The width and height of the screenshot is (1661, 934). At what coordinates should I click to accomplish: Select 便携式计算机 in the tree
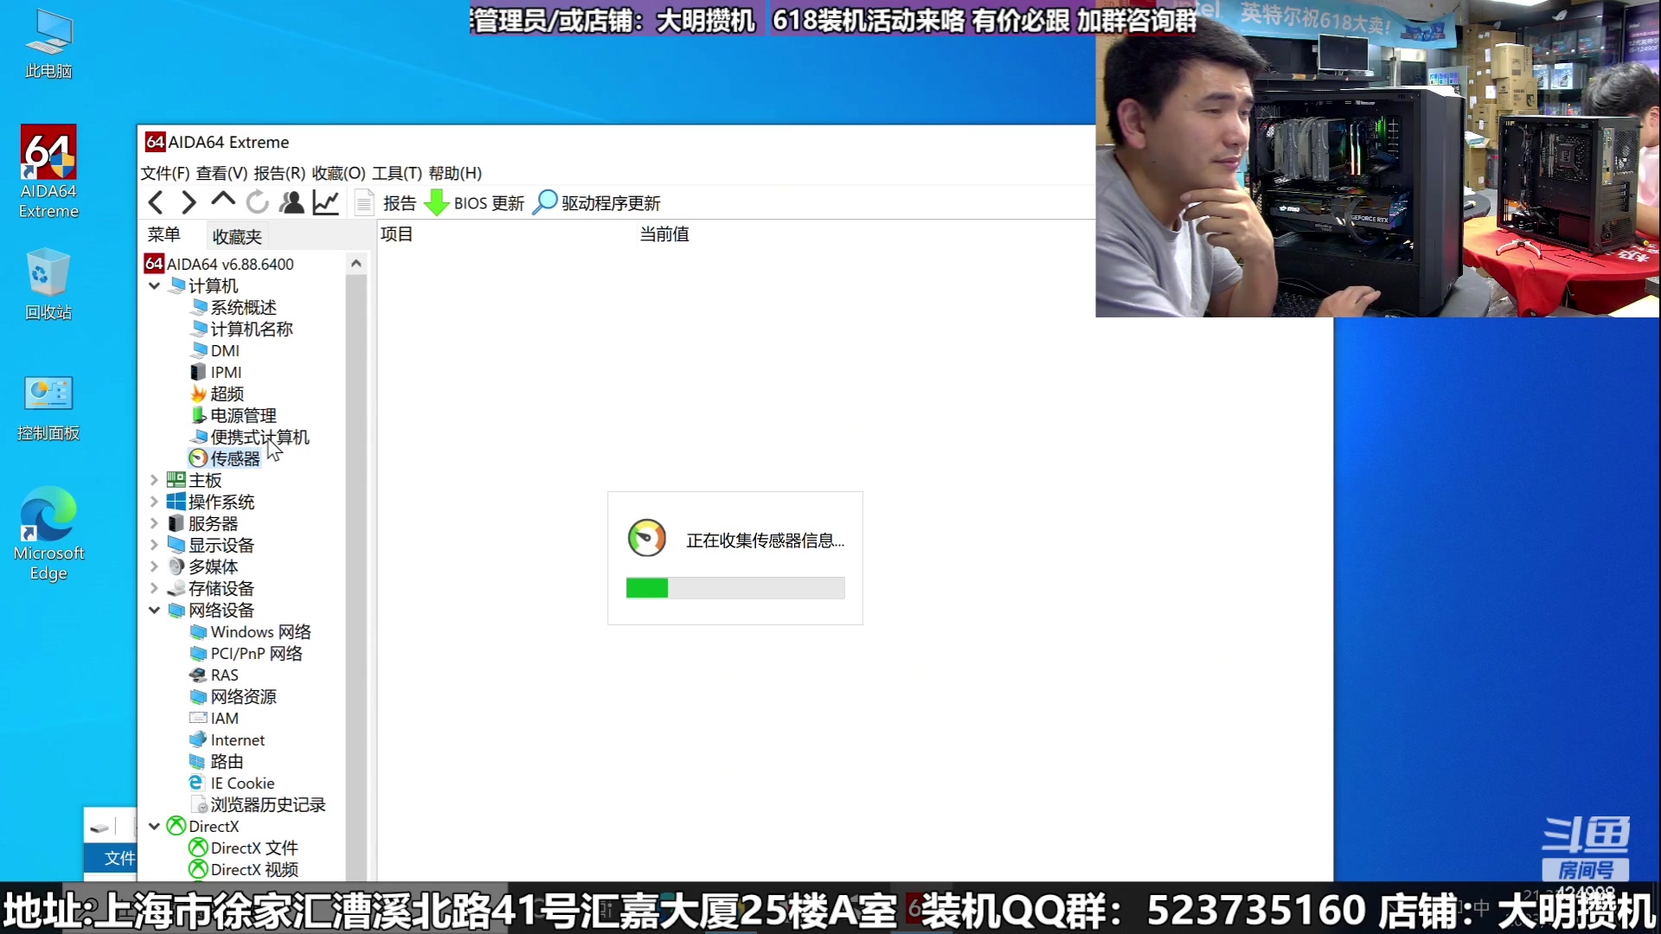pyautogui.click(x=250, y=437)
